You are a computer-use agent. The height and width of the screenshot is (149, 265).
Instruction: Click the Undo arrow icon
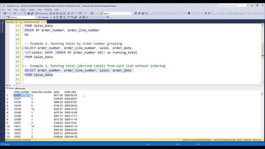80,13
